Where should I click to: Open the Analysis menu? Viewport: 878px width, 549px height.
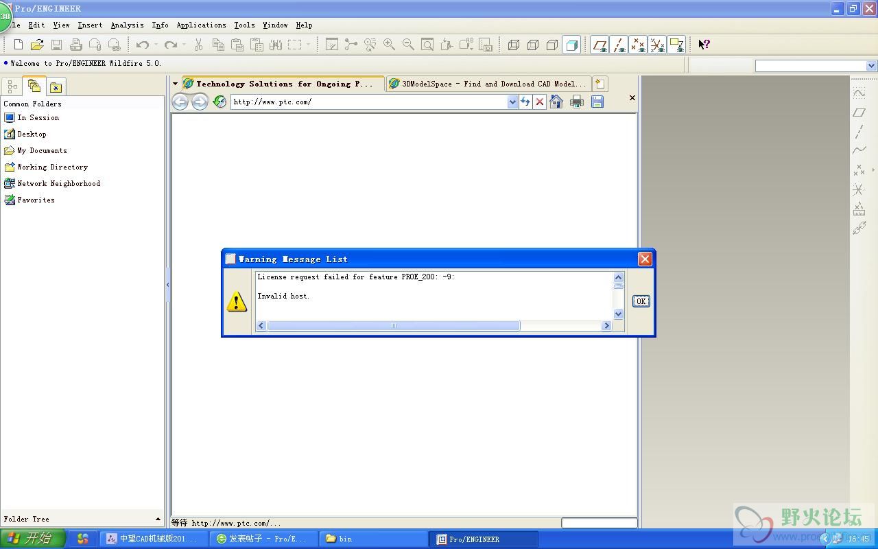[x=127, y=25]
